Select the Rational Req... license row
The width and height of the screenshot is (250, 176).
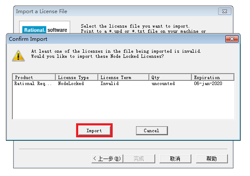(x=123, y=83)
